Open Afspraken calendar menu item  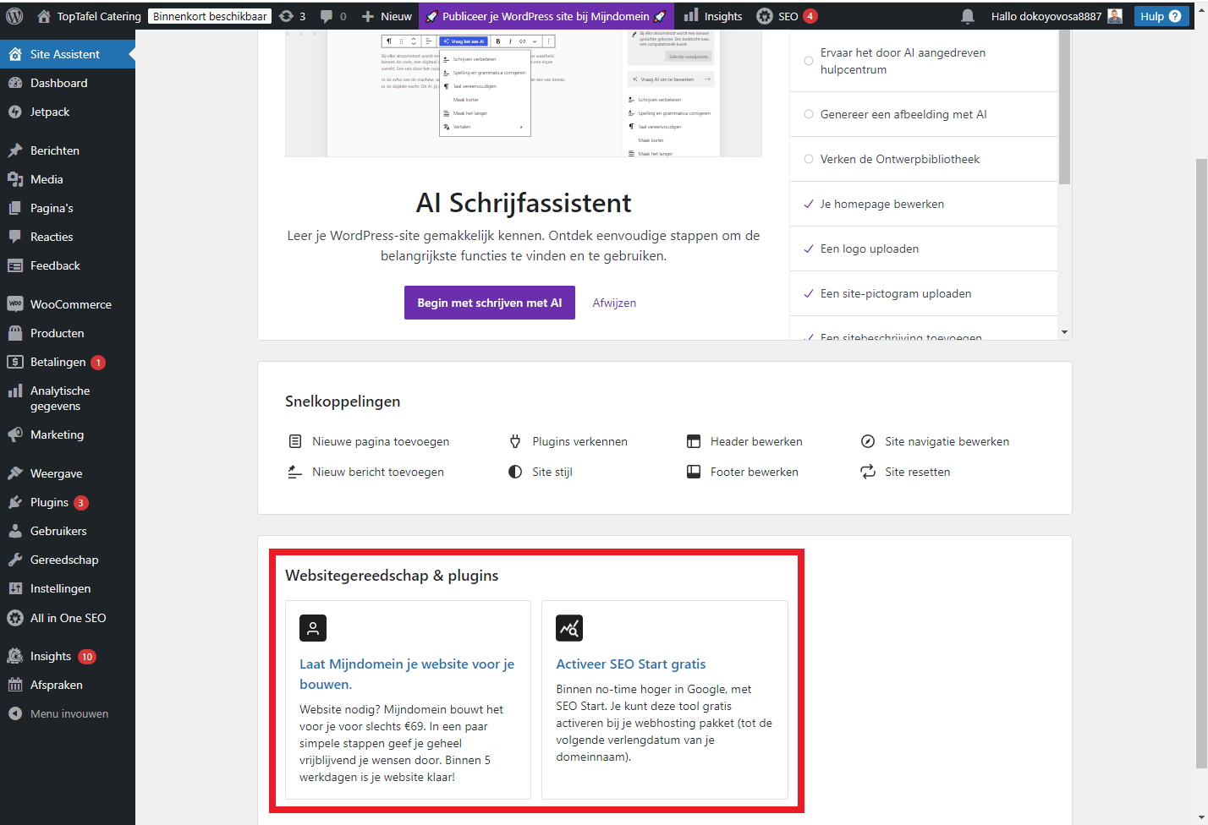pyautogui.click(x=68, y=685)
